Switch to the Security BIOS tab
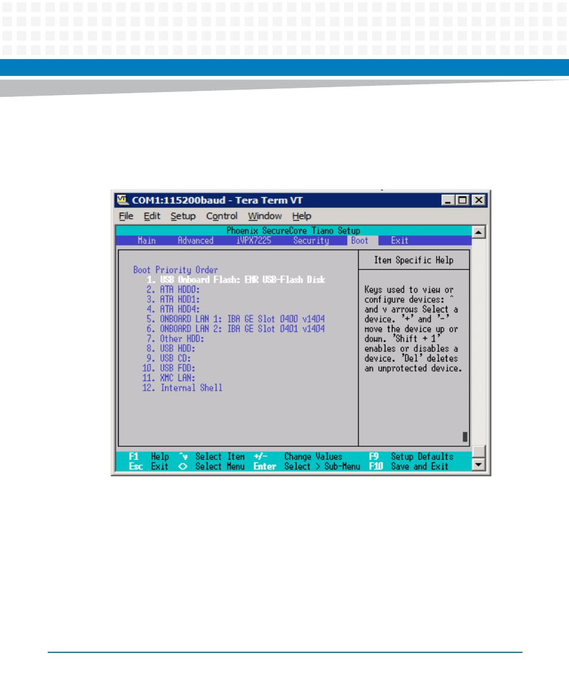Viewport: 569px width, 684px height. pos(311,240)
